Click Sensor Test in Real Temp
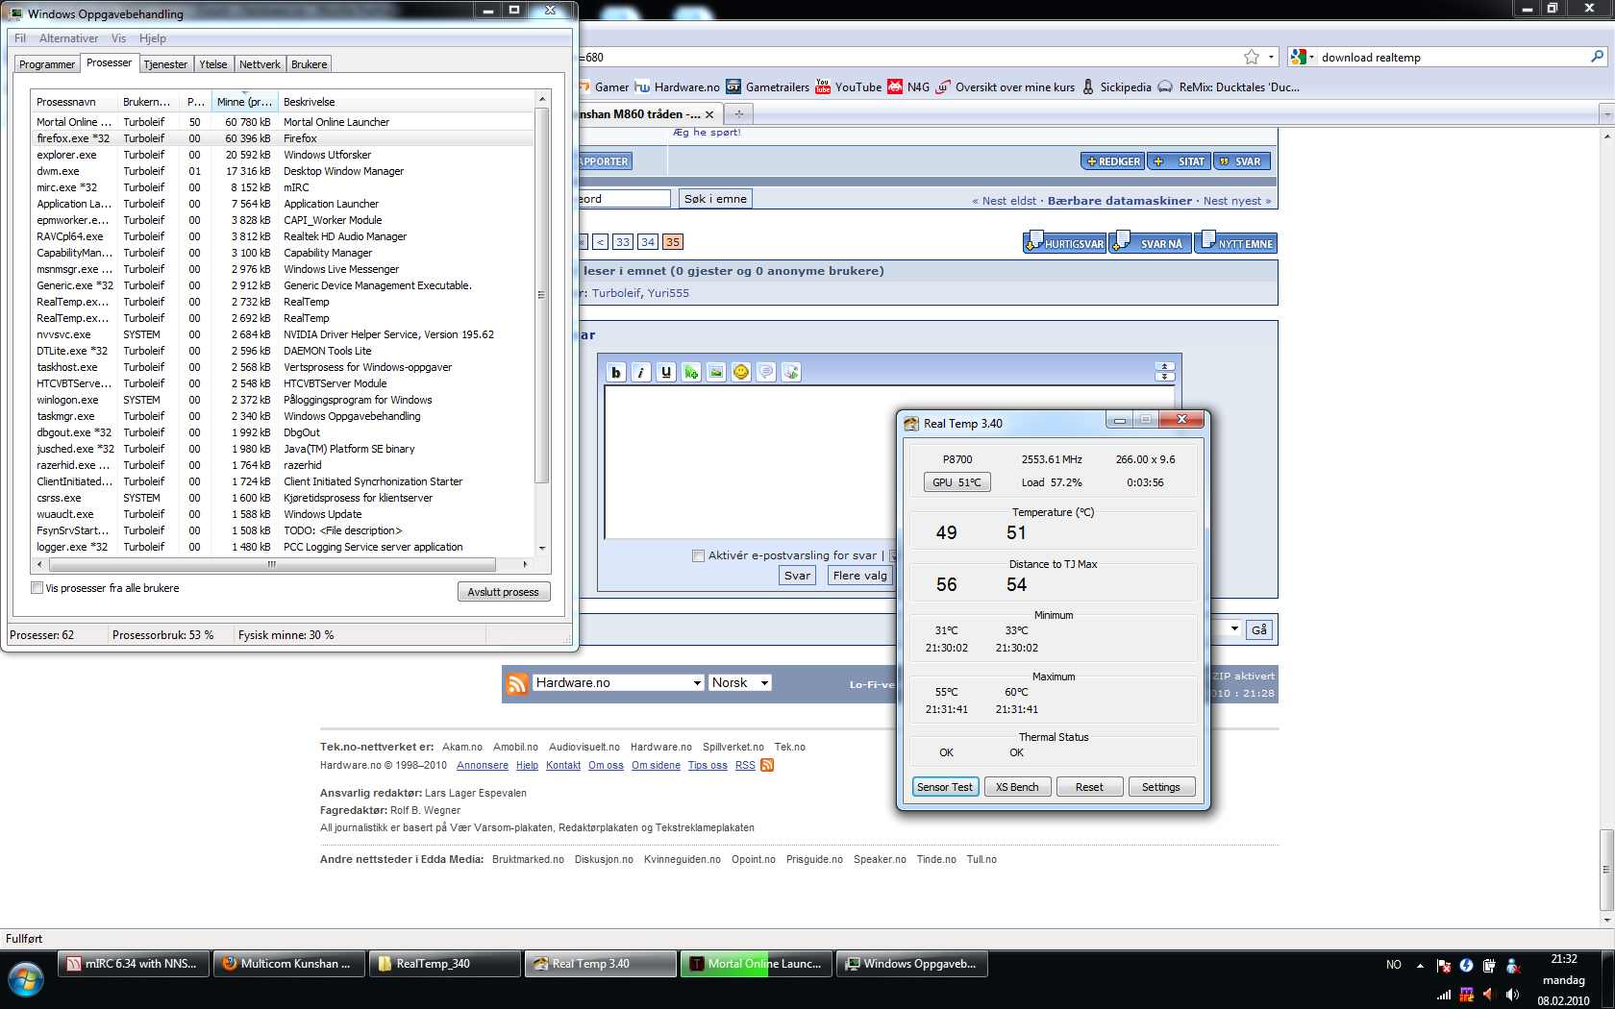 pos(945,787)
